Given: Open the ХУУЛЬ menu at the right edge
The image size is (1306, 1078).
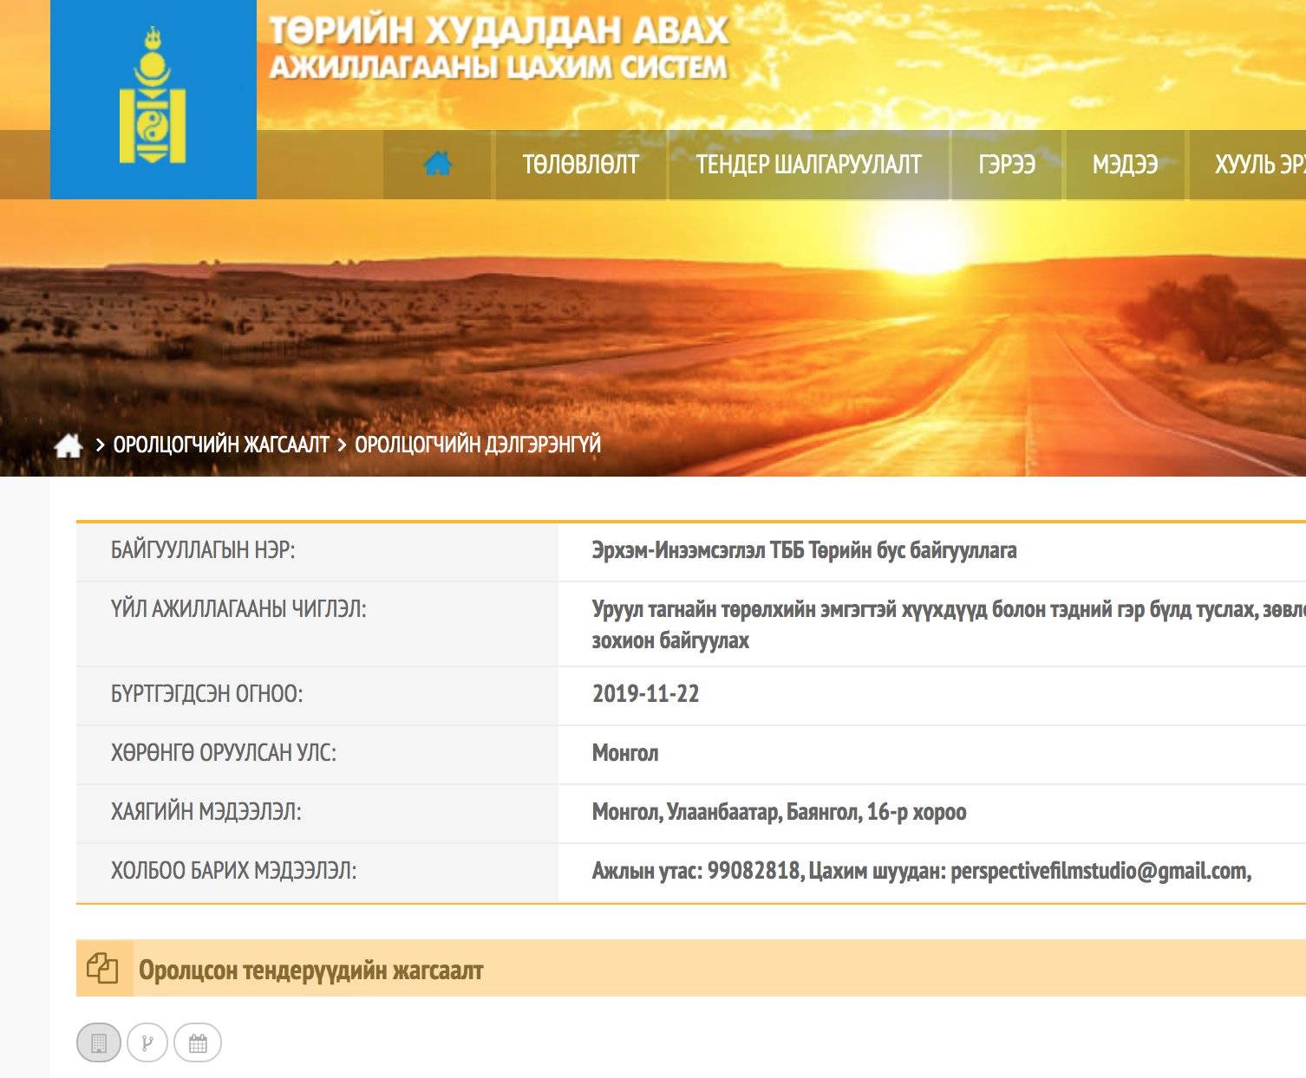Looking at the screenshot, I should click(x=1257, y=165).
